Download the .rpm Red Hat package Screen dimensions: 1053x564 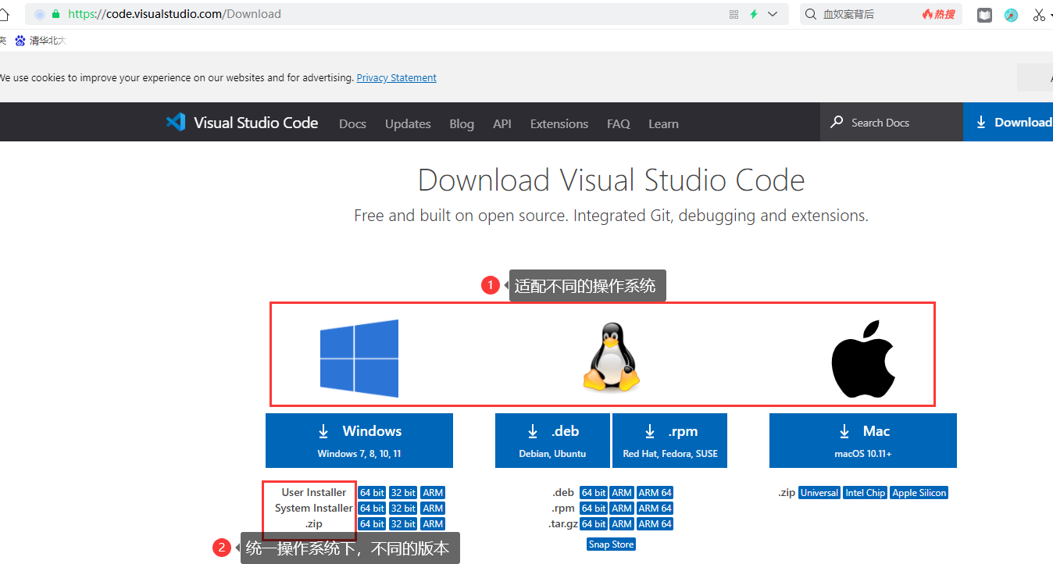coord(670,441)
